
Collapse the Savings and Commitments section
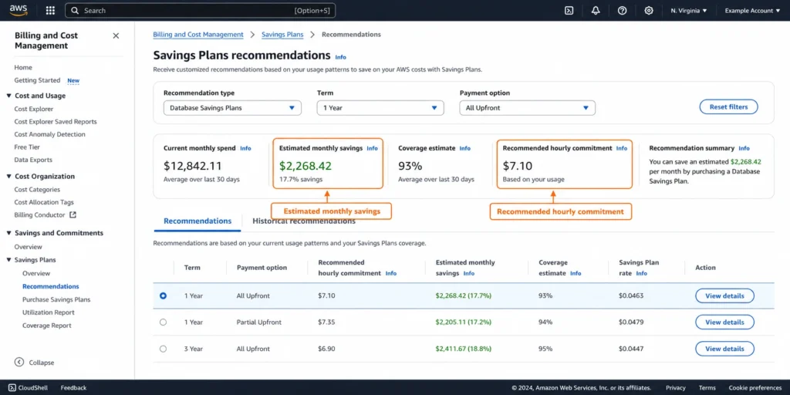(x=9, y=233)
